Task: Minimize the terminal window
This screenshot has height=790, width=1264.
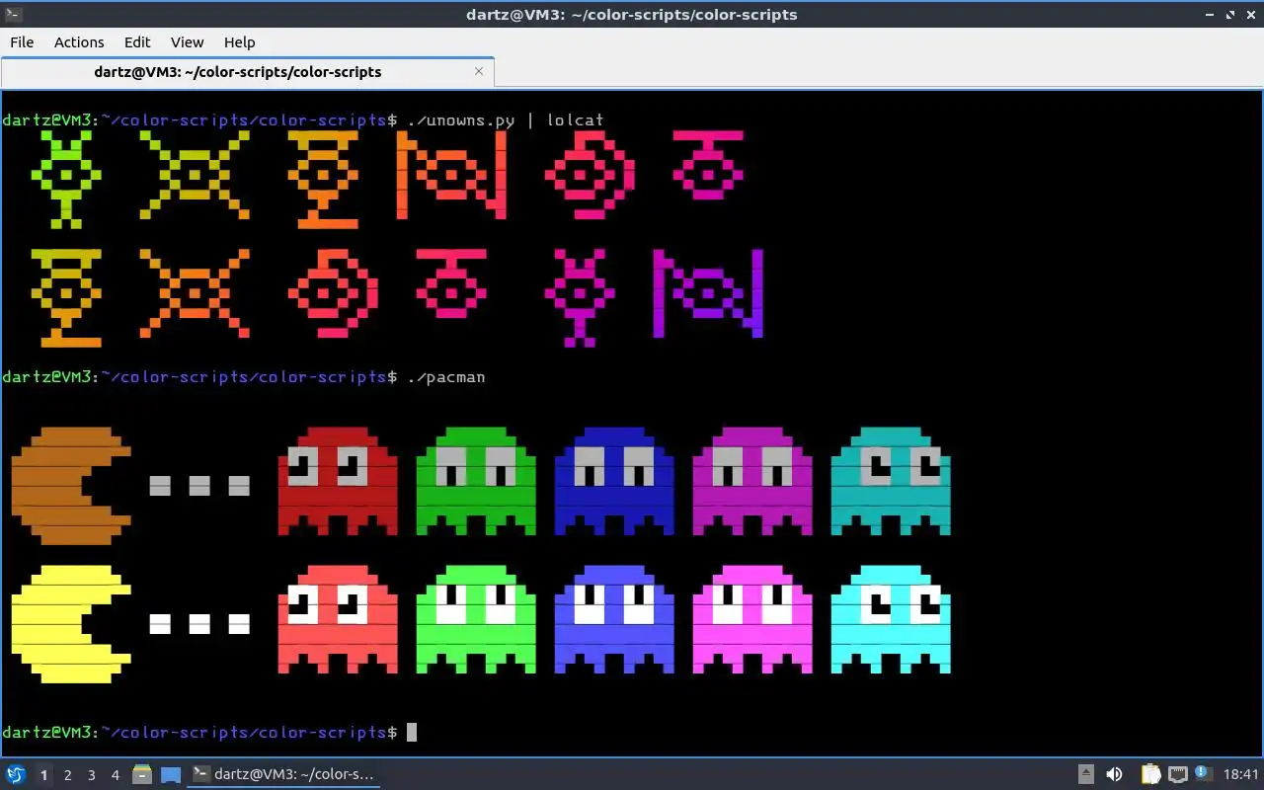Action: [x=1211, y=14]
